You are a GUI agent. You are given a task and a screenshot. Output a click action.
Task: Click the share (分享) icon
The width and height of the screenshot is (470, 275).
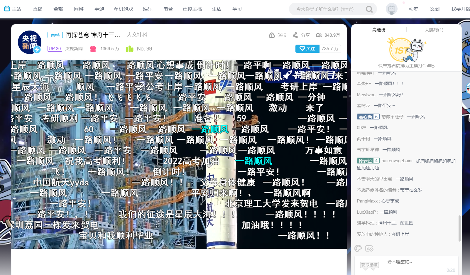tap(295, 35)
